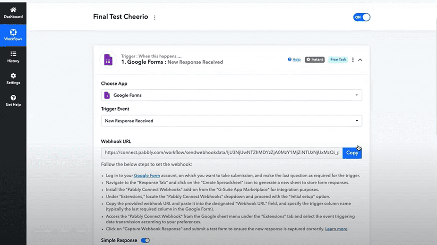Go to Workflows in the sidebar
Viewport: 437px width, 245px height.
coord(13,33)
